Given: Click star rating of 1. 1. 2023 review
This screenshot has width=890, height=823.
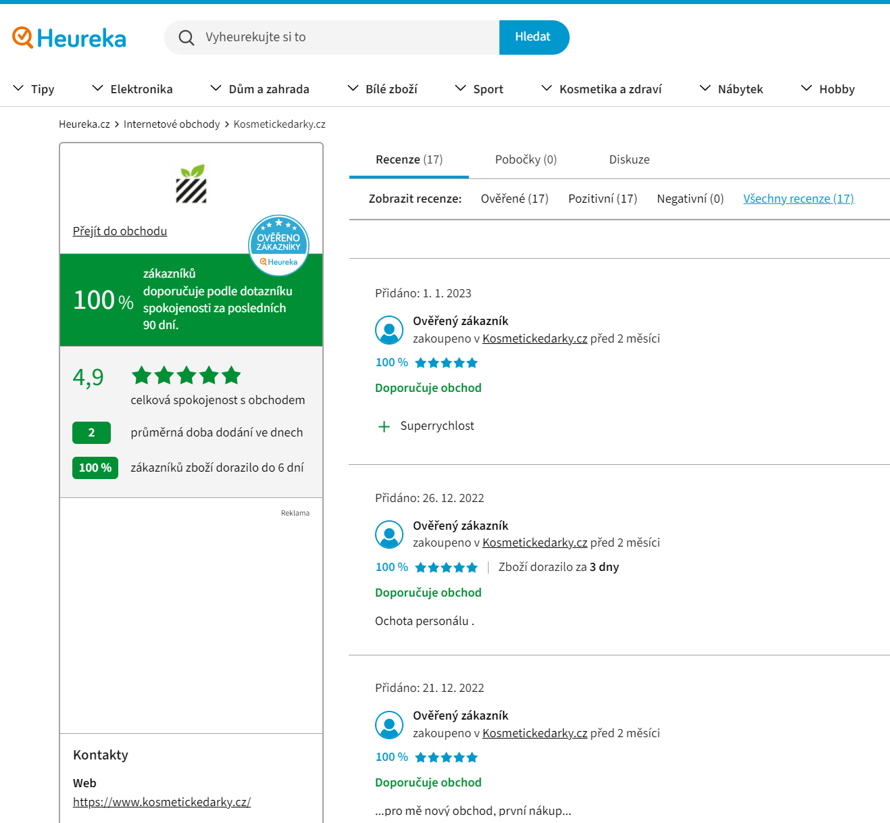Looking at the screenshot, I should pos(446,363).
